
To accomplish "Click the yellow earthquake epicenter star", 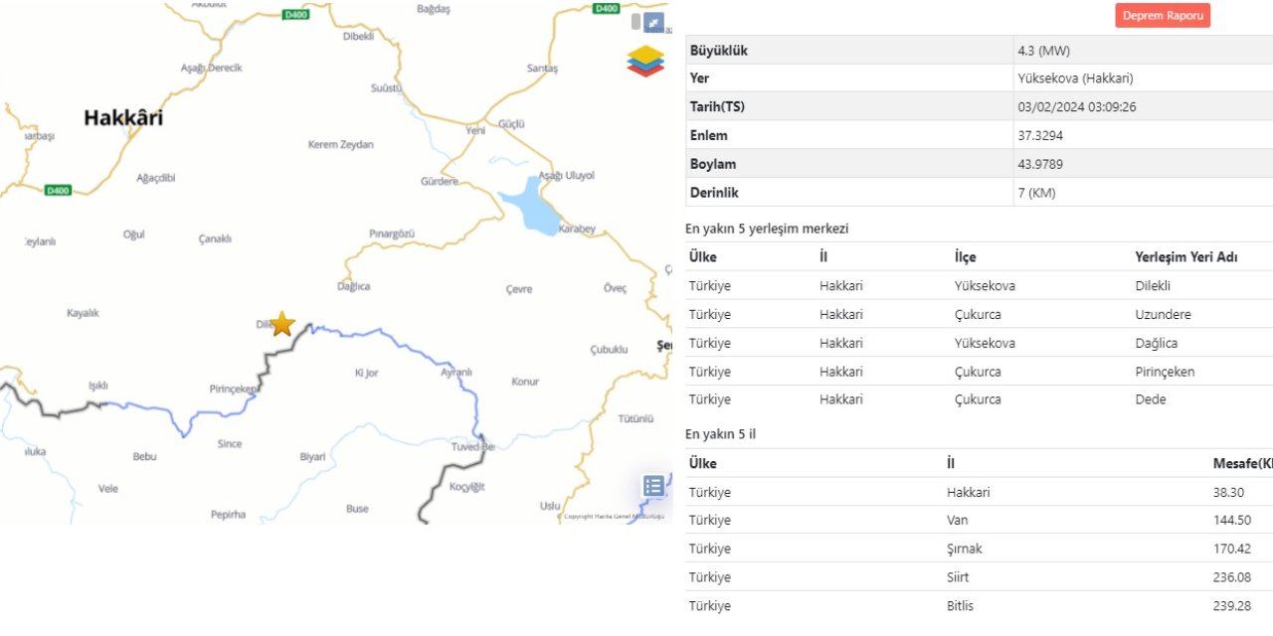I will point(281,324).
